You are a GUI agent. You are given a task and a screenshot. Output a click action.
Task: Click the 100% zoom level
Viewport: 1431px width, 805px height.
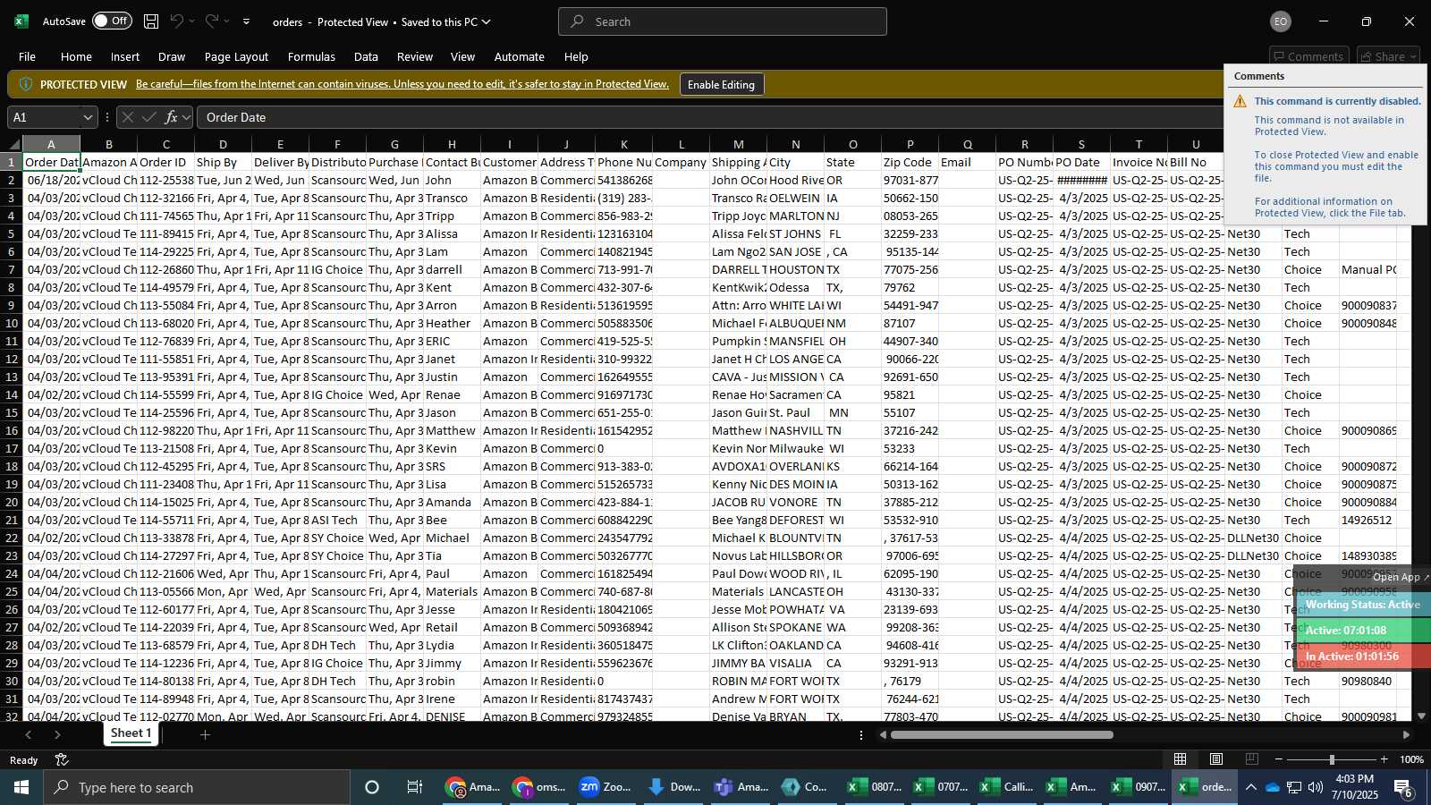[1412, 759]
